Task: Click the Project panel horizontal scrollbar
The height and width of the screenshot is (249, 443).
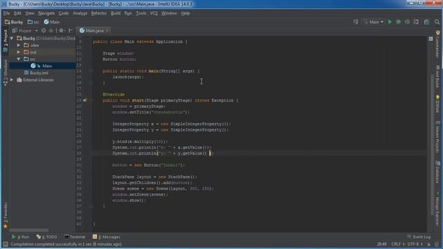Action: 29,230
